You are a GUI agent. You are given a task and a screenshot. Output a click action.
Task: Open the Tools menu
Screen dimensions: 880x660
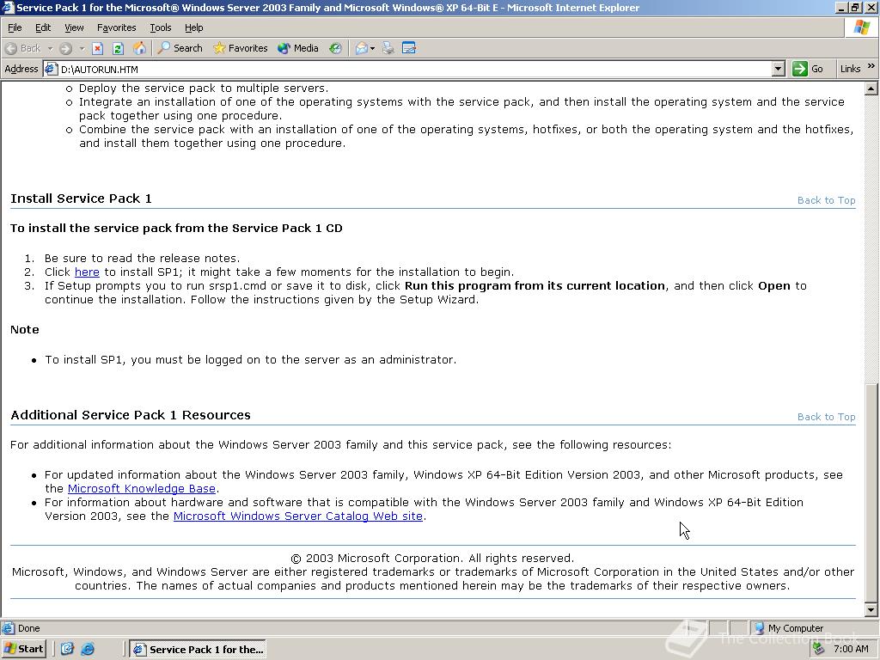(x=160, y=27)
